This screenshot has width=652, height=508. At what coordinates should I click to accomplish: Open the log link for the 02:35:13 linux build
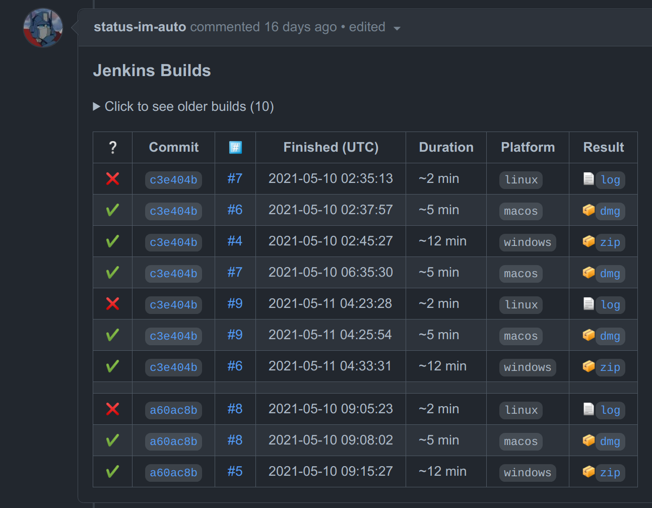pos(610,180)
